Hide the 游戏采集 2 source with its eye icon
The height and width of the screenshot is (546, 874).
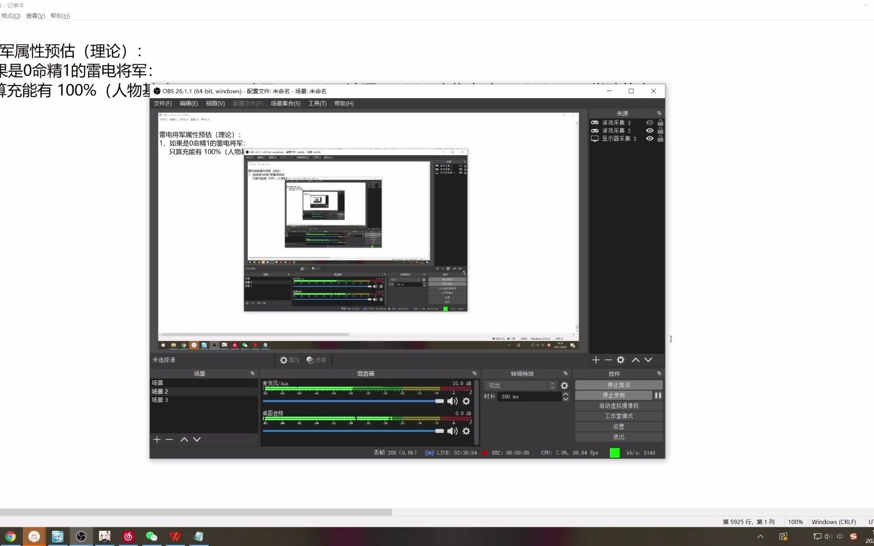point(650,130)
